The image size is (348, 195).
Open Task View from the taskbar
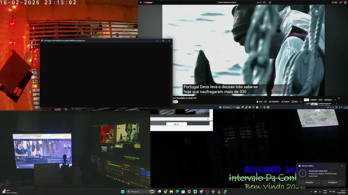[159, 192]
